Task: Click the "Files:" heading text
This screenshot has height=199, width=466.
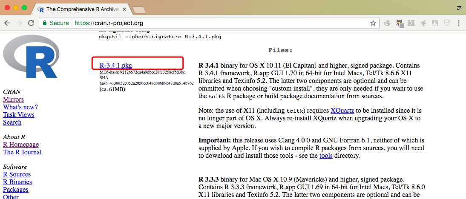Action: pos(280,51)
